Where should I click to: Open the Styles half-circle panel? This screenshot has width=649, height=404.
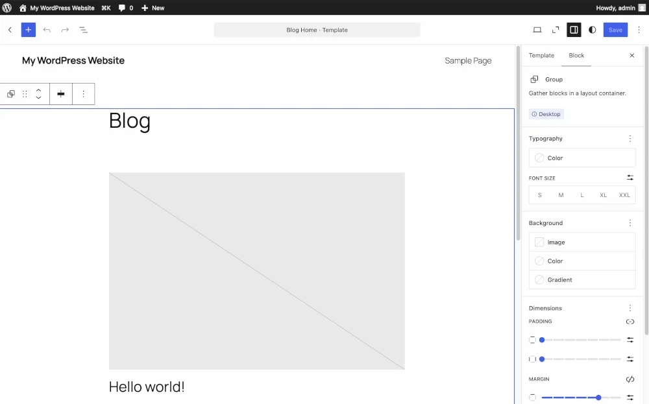(x=593, y=30)
